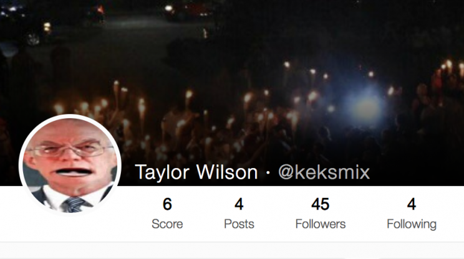Click the dot separator between name and handle
Image resolution: width=464 pixels, height=259 pixels.
pyautogui.click(x=268, y=172)
